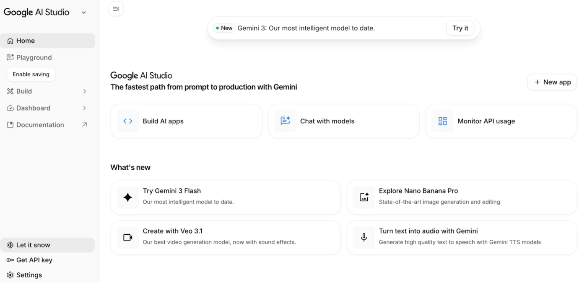This screenshot has width=587, height=282.
Task: Click the chat icon on Chat with models
Action: pos(285,121)
